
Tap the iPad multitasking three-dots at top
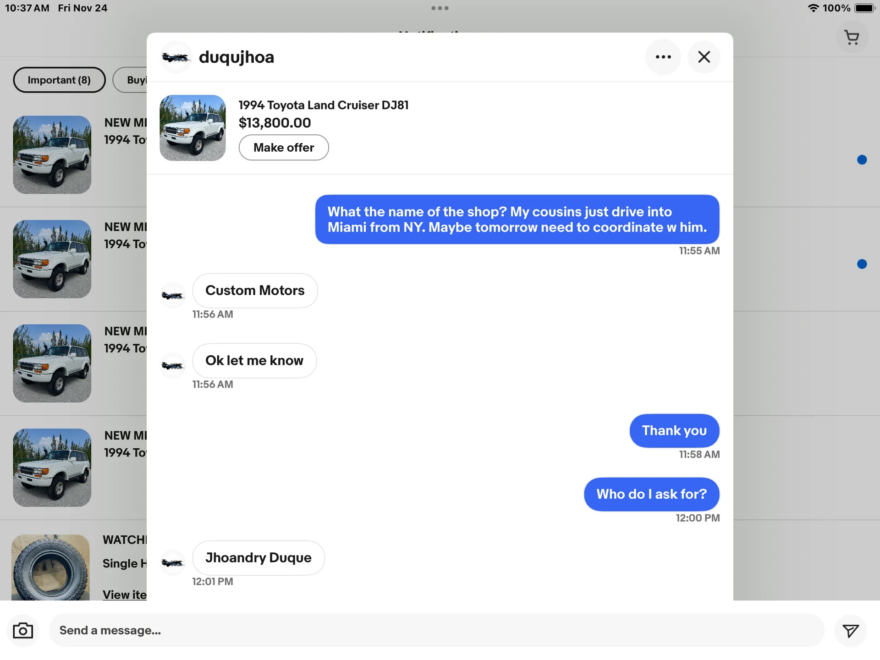point(440,8)
